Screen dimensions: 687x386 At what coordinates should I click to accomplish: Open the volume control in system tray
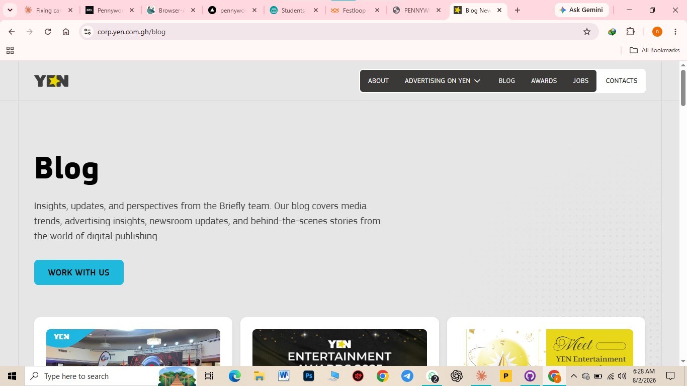(x=622, y=376)
